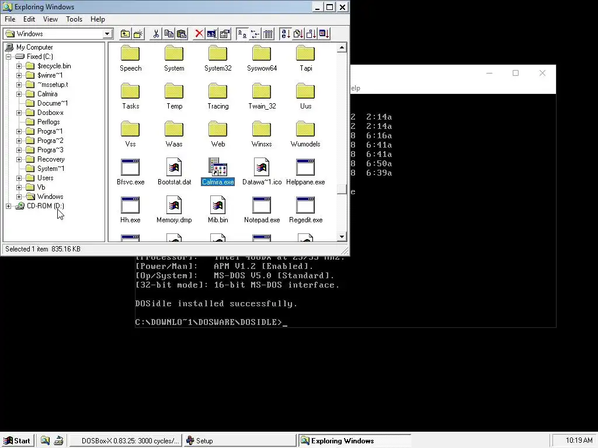This screenshot has width=598, height=448.
Task: Expand the Progra~1 folder node
Action: (x=19, y=131)
